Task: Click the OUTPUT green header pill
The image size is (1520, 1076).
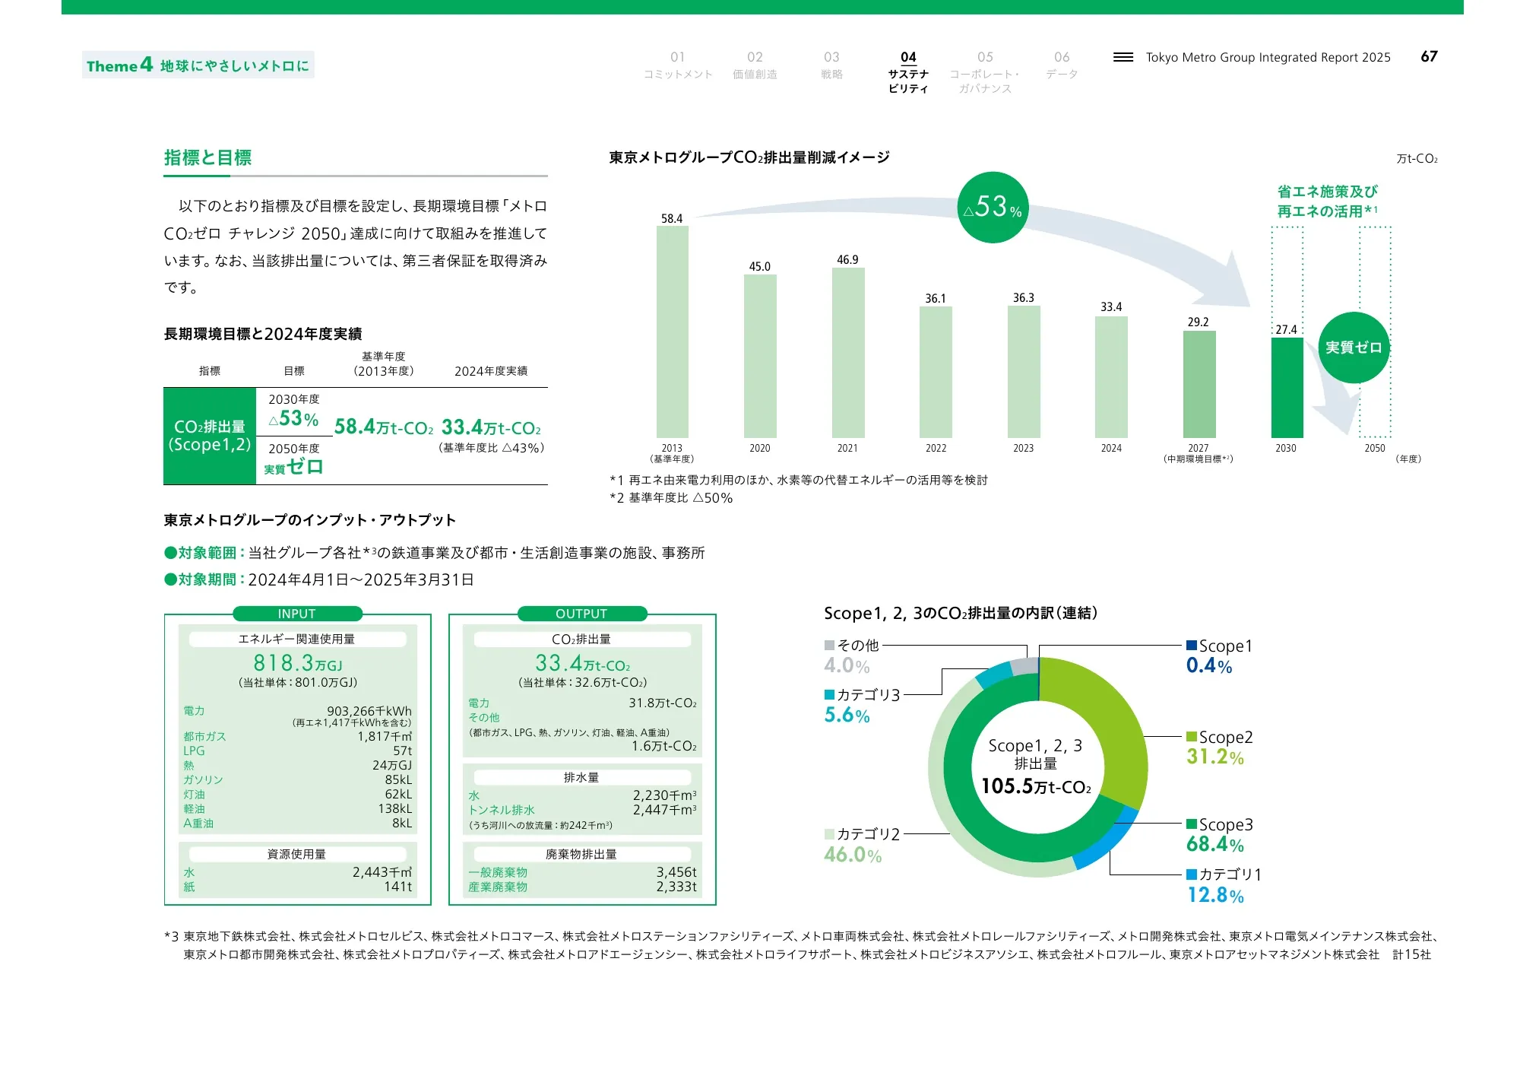Action: (x=581, y=614)
